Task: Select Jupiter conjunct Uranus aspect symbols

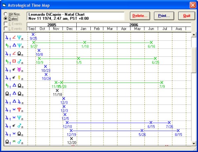Action: [x=14, y=70]
